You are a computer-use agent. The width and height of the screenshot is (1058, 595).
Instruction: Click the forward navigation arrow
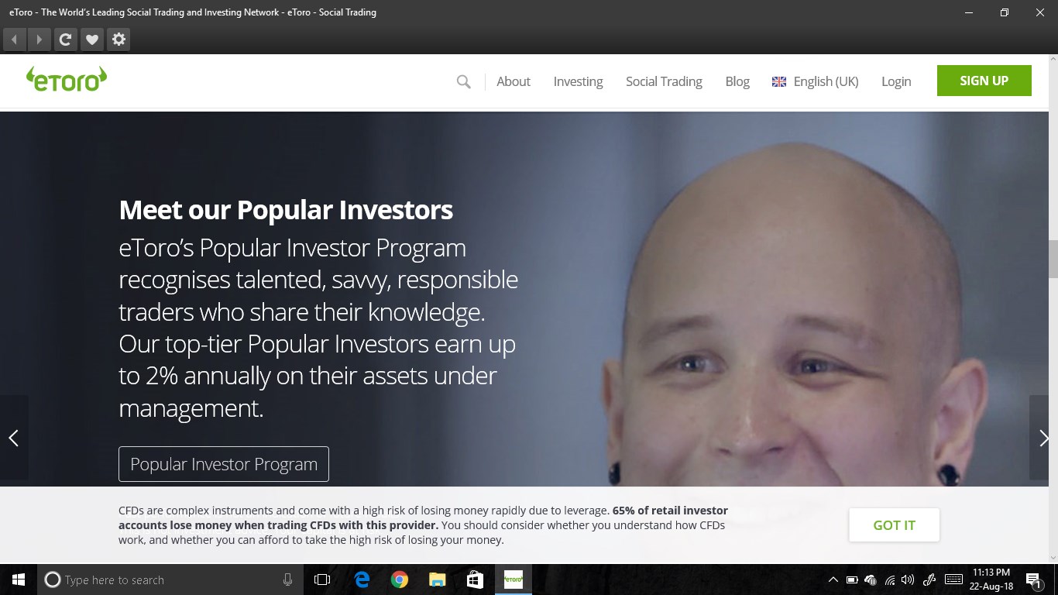point(39,40)
